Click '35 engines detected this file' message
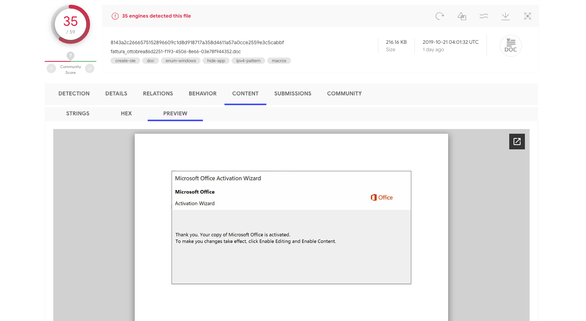Image resolution: width=586 pixels, height=321 pixels. 156,16
